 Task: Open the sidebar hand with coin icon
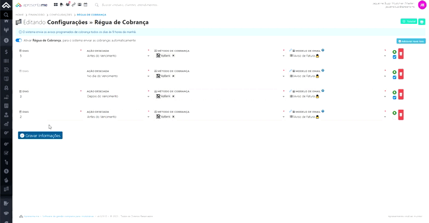[6, 97]
